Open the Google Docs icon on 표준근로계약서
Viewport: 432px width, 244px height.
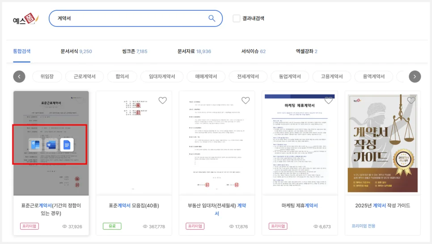pyautogui.click(x=67, y=145)
